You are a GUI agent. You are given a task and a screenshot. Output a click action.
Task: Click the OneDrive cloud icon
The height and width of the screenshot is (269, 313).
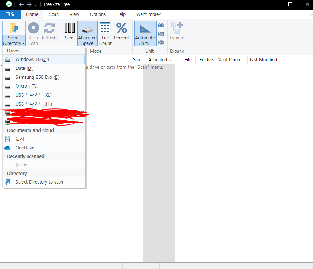pos(7,148)
